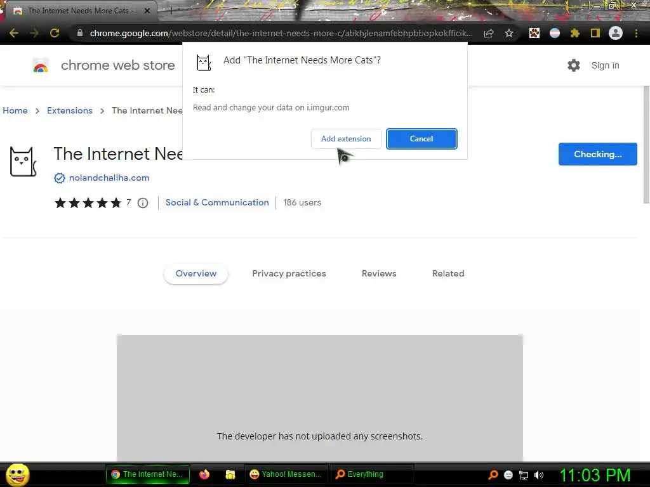
Task: Click the '186 users' text
Action: click(x=302, y=202)
